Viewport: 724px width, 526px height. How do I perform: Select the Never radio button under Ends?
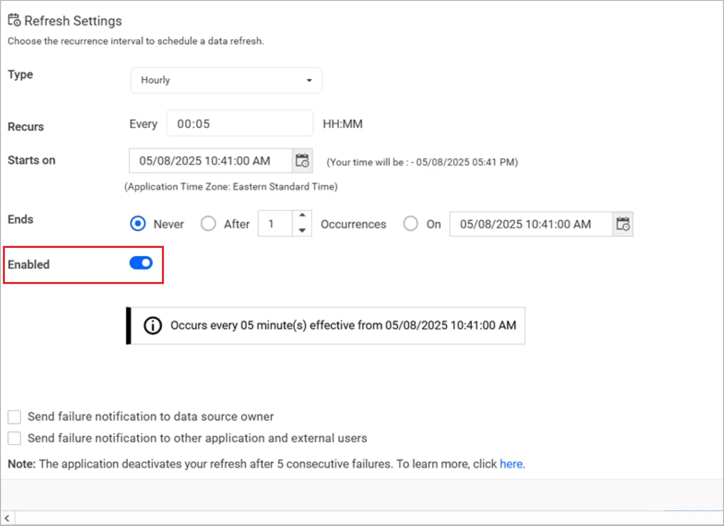[x=138, y=223]
